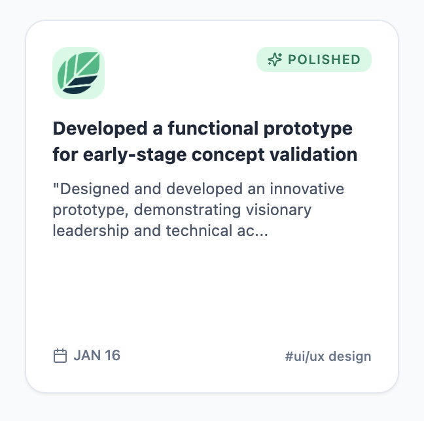Click the word POLISHED in the green badge
The image size is (424, 421).
coord(324,59)
